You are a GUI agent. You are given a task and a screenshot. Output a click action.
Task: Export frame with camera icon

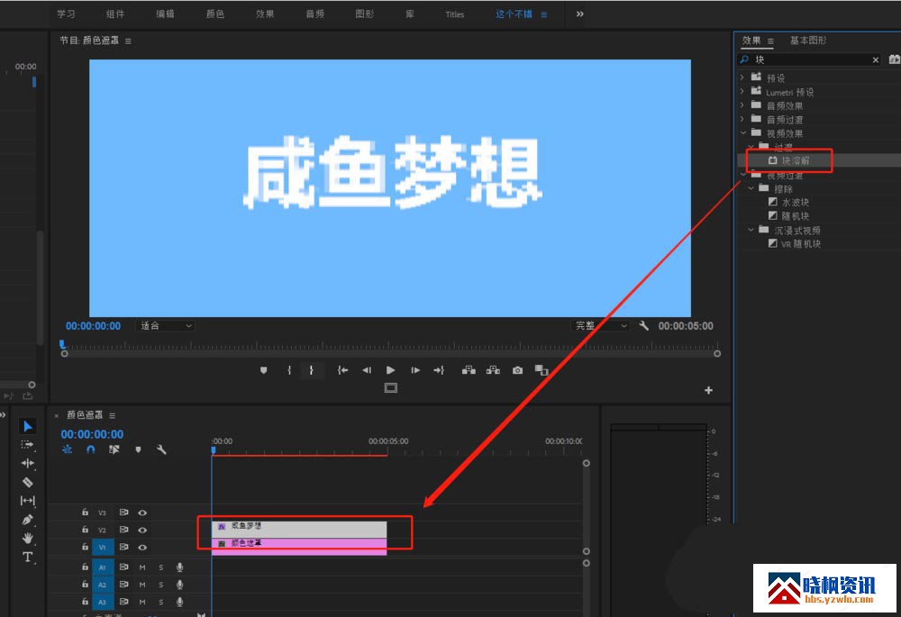tap(518, 370)
